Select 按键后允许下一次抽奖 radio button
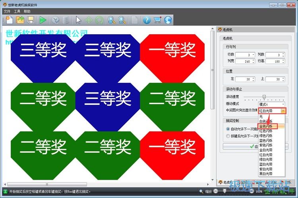The width and height of the screenshot is (298, 198). [228, 136]
